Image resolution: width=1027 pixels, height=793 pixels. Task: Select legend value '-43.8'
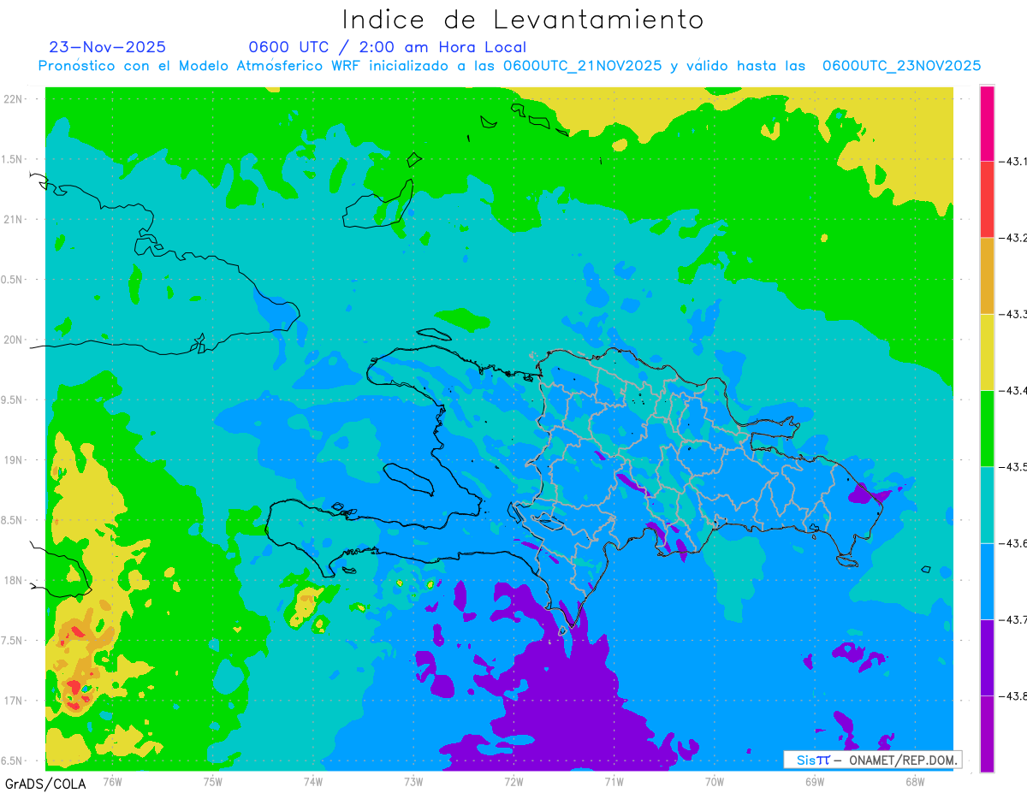pyautogui.click(x=1013, y=696)
